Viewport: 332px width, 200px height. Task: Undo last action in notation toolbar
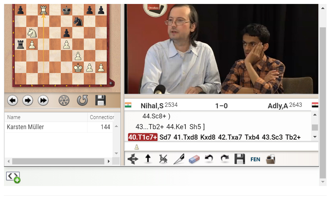(x=209, y=159)
